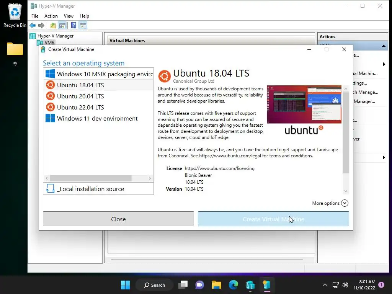Maximize the Hyper-V Manager window
The image size is (392, 294).
click(363, 6)
